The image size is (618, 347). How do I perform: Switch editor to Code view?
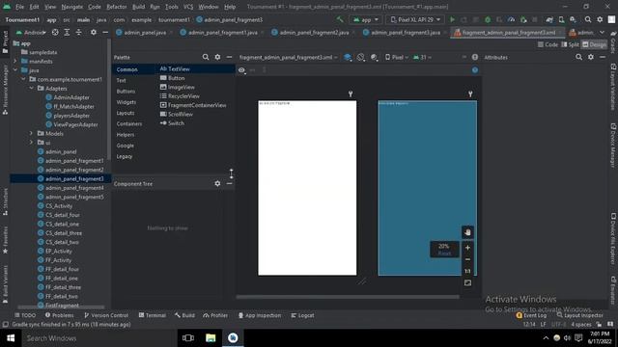pyautogui.click(x=548, y=44)
